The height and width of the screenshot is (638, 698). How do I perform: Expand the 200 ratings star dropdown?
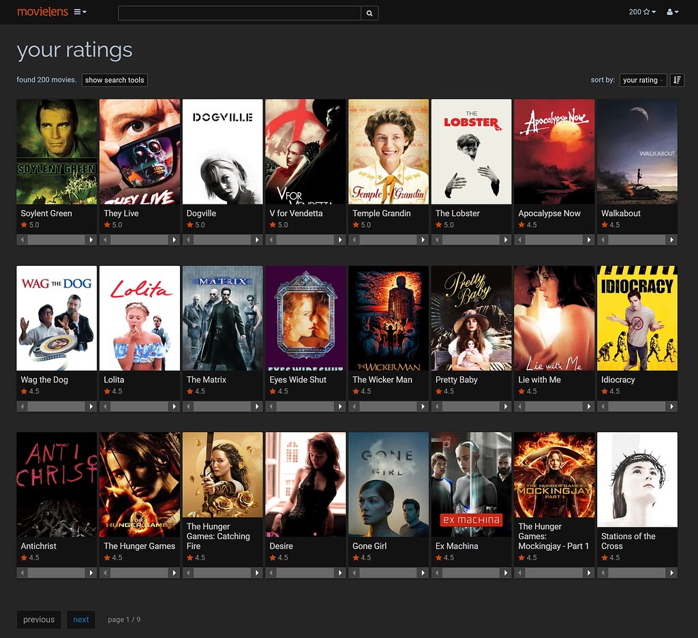(642, 12)
